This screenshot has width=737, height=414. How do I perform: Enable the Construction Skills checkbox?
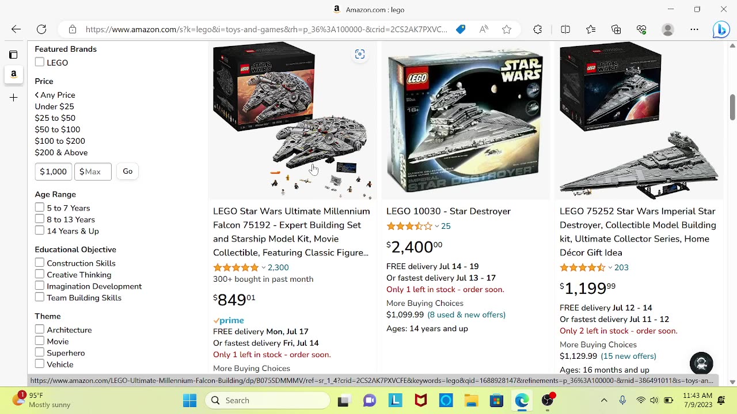click(x=40, y=263)
